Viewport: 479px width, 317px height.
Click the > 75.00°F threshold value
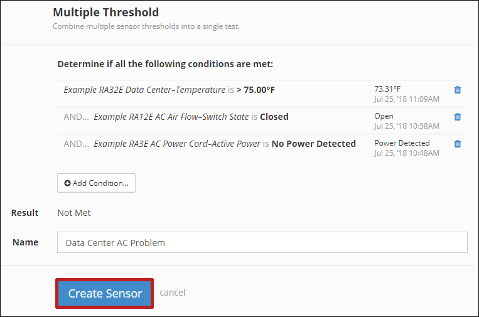(x=256, y=90)
